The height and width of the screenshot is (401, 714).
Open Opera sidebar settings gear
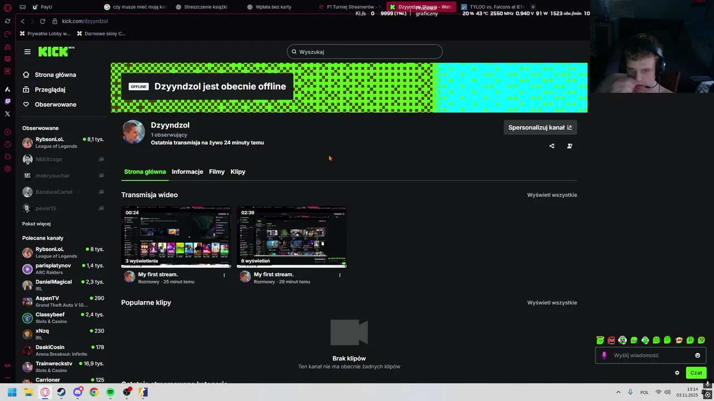click(x=7, y=169)
